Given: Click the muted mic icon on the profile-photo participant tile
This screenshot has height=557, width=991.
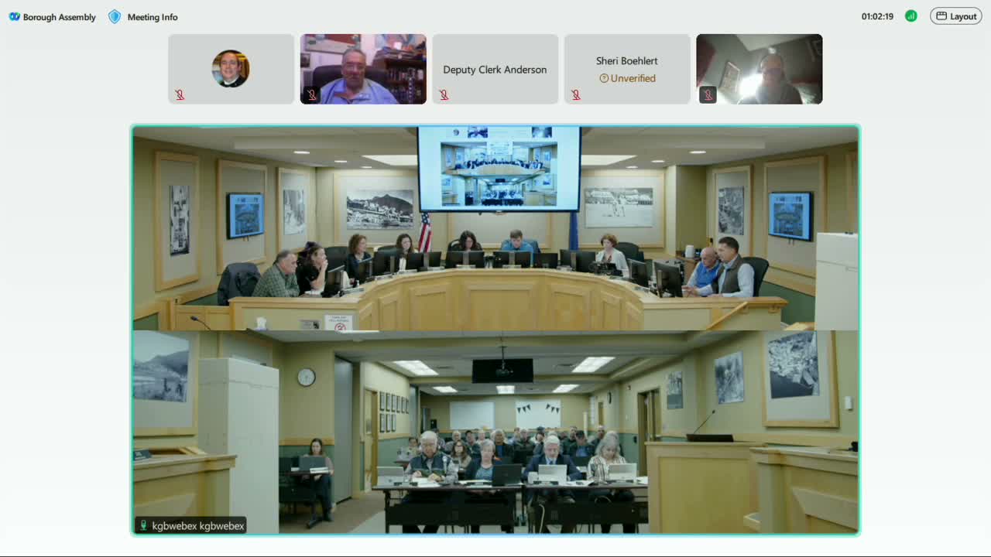Looking at the screenshot, I should tap(180, 95).
